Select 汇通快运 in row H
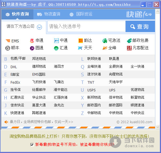 (17, 97)
